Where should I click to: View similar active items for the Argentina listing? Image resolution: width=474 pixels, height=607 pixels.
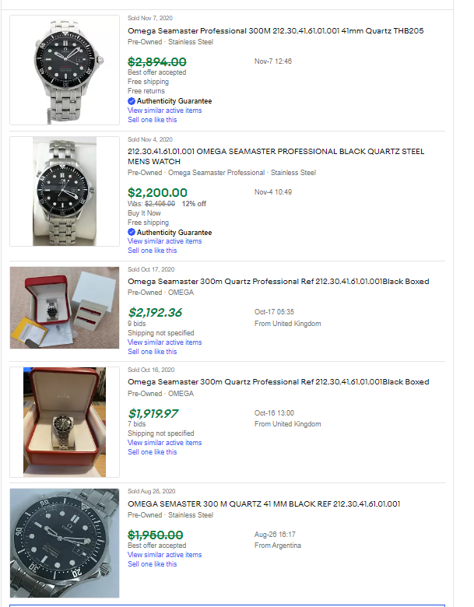click(164, 555)
